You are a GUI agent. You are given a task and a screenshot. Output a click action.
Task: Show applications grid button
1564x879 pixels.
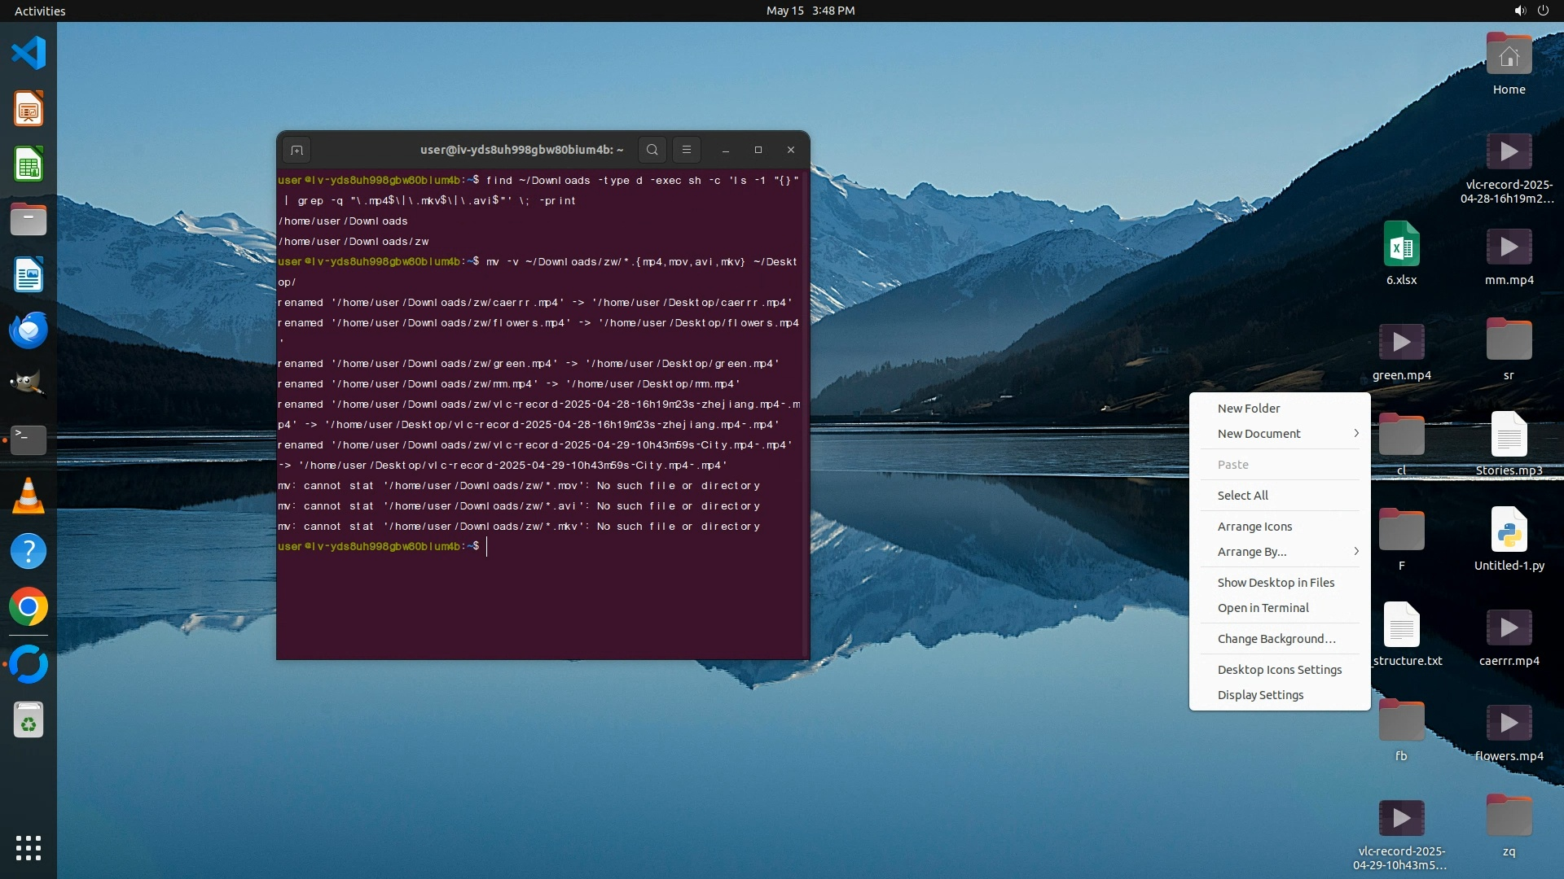coord(29,848)
